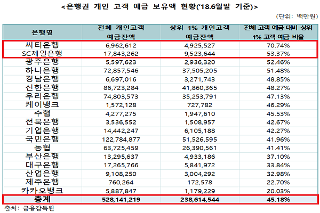Click the 41.41% ratio cell
The height and width of the screenshot is (213, 320).
(x=278, y=148)
